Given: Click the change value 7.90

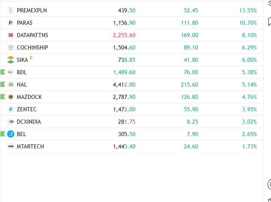Looking at the screenshot, I should pyautogui.click(x=192, y=134).
